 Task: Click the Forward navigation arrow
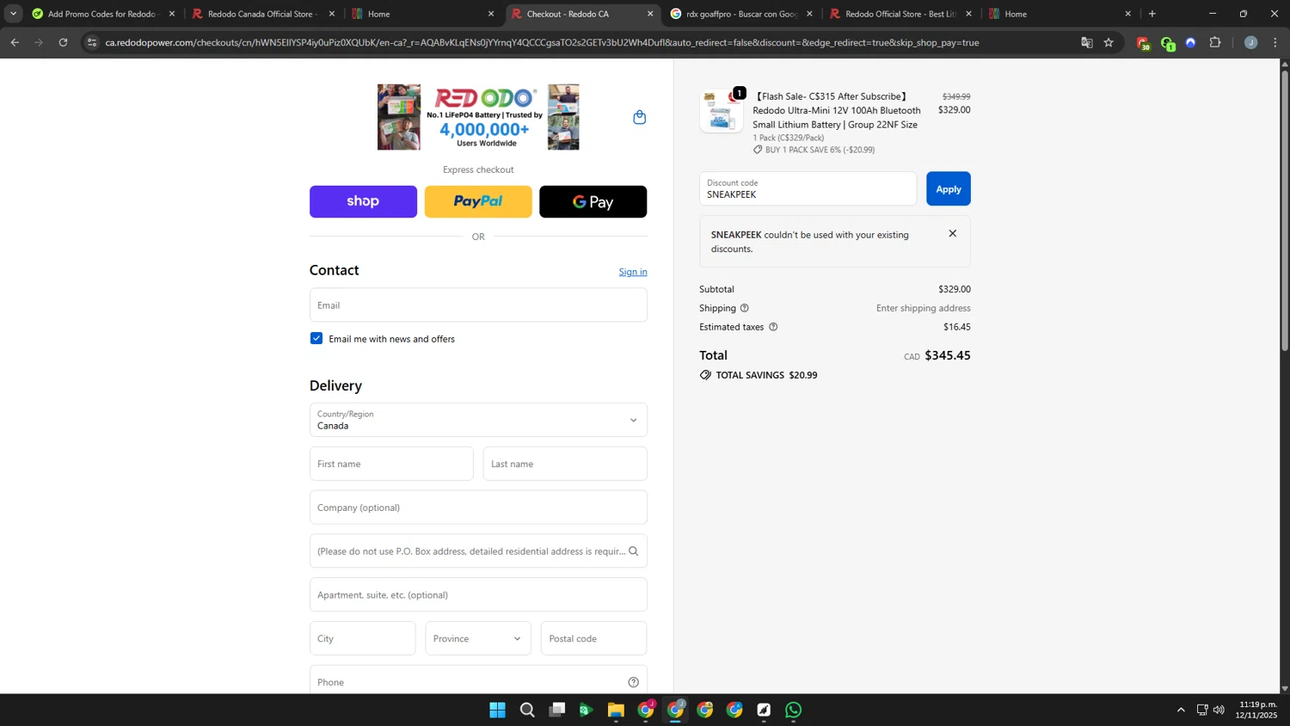[x=39, y=42]
